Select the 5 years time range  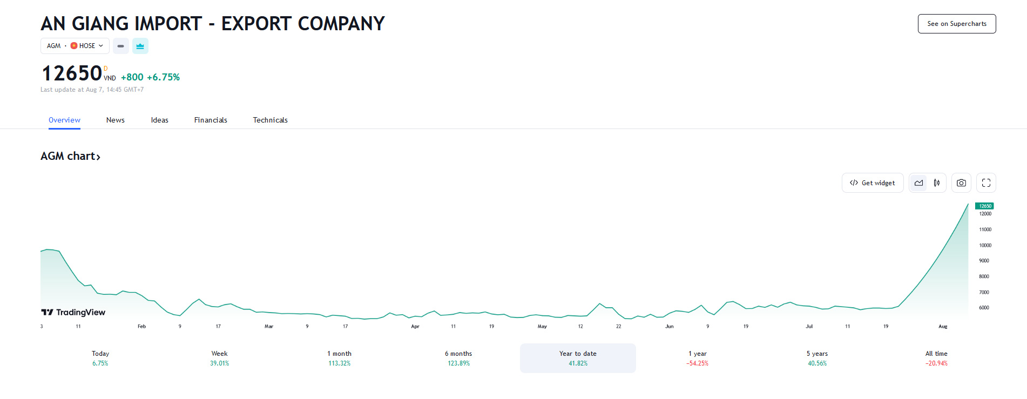[817, 358]
